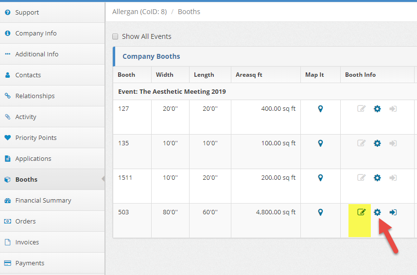This screenshot has height=275, width=417.
Task: Click the edit icon for booth 503
Action: tap(361, 212)
